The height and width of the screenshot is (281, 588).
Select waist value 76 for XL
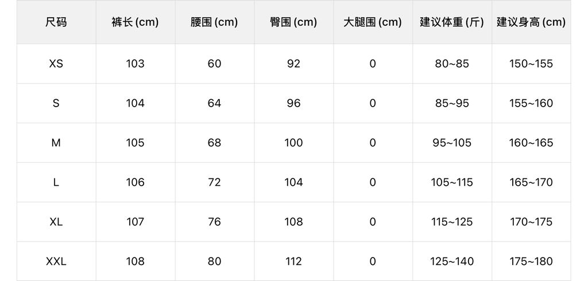[x=214, y=222]
